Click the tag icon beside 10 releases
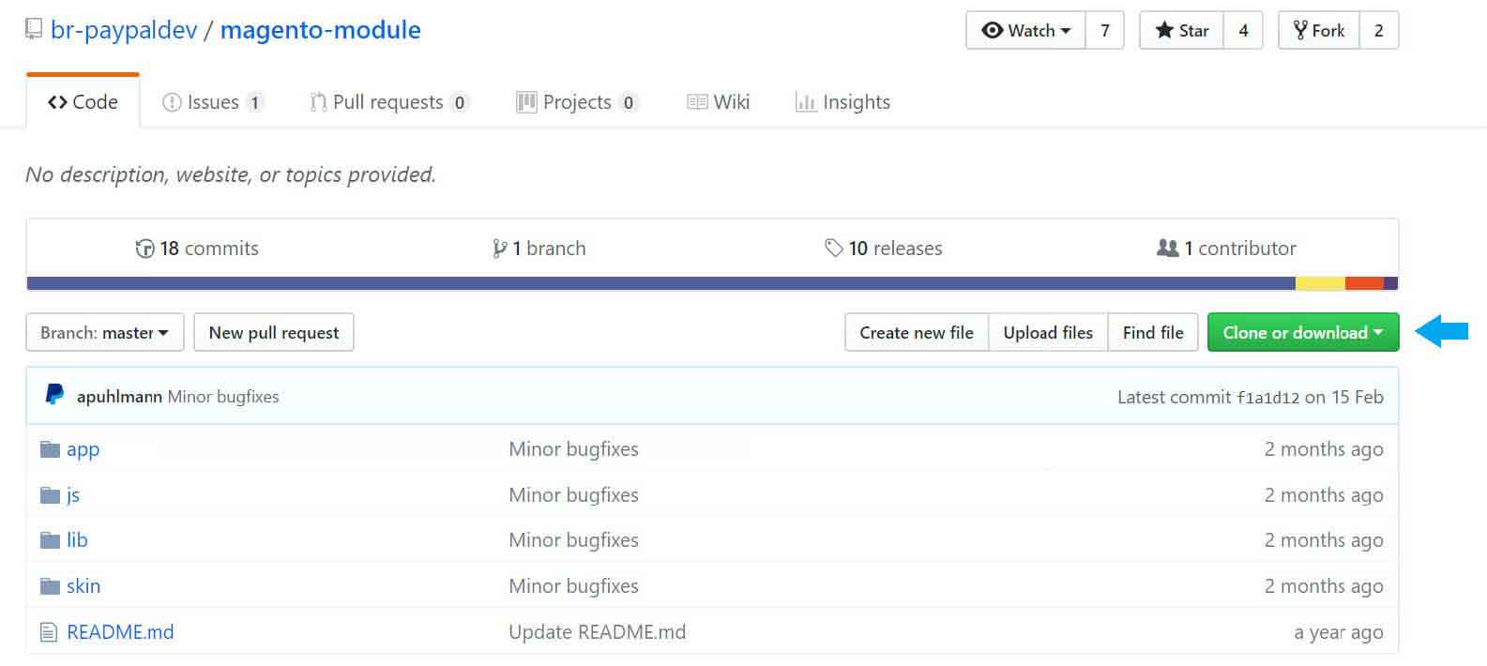Viewport: 1487px width, 666px height. pos(833,248)
